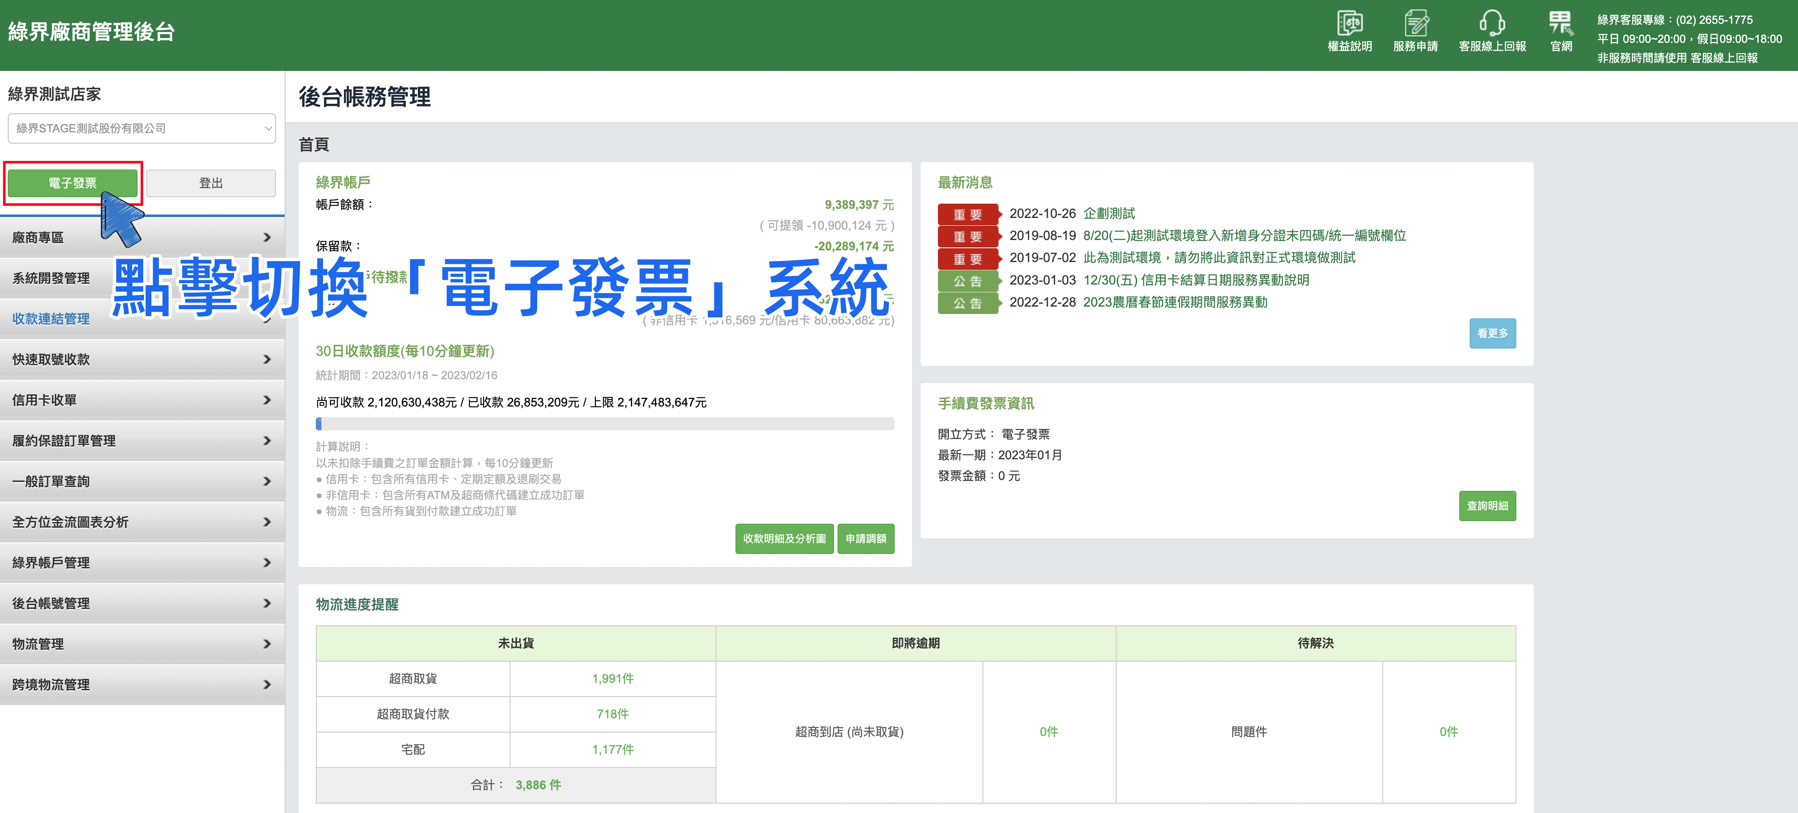The height and width of the screenshot is (813, 1798).
Task: Open the 收款連結管理 menu item
Action: click(x=142, y=318)
